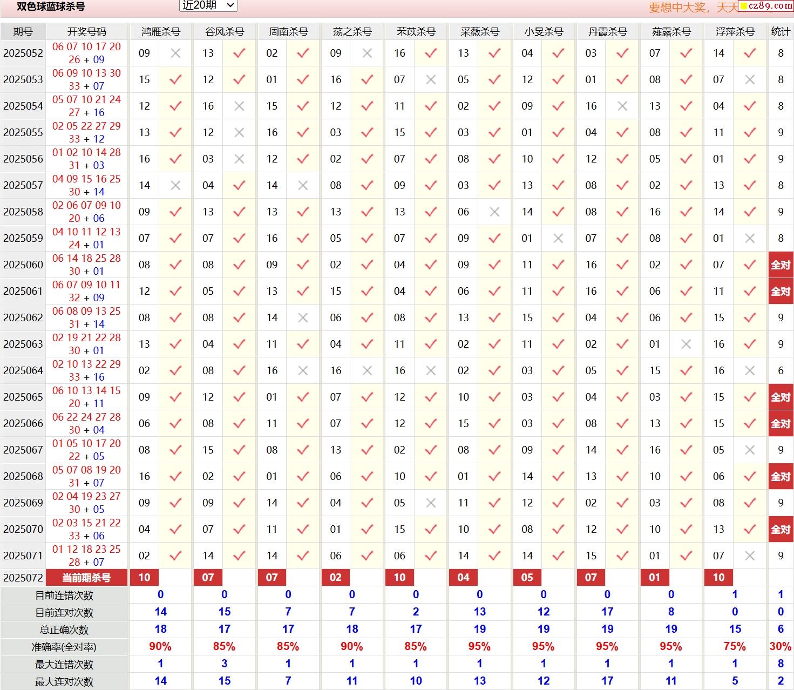Click the red checkmark in 谷风 row 2025052
Image resolution: width=794 pixels, height=690 pixels.
(x=239, y=53)
